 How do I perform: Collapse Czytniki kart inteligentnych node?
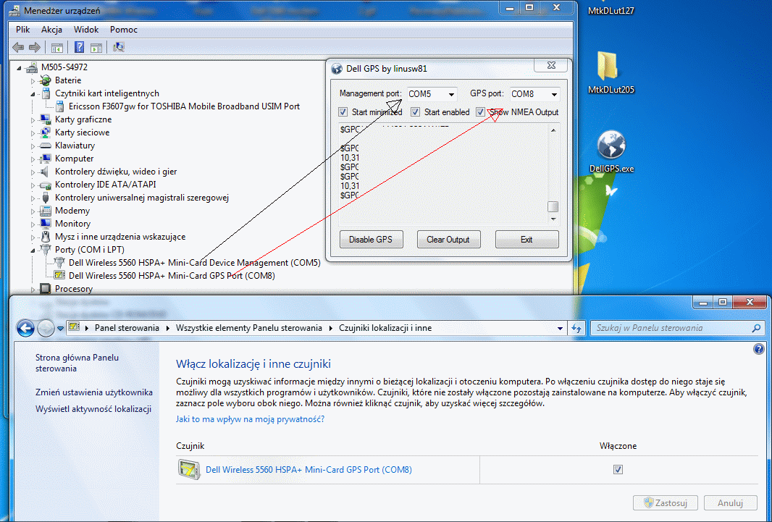point(33,94)
